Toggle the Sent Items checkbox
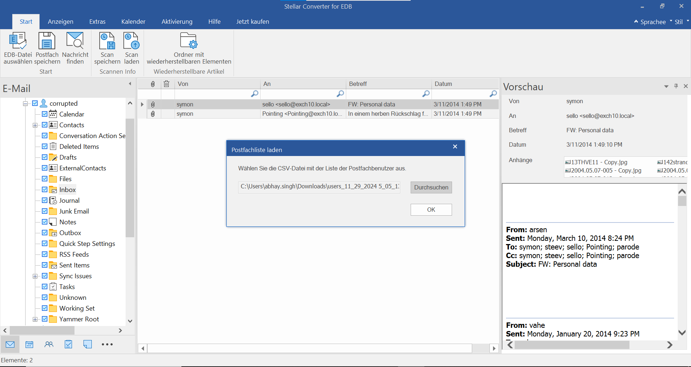 click(45, 265)
